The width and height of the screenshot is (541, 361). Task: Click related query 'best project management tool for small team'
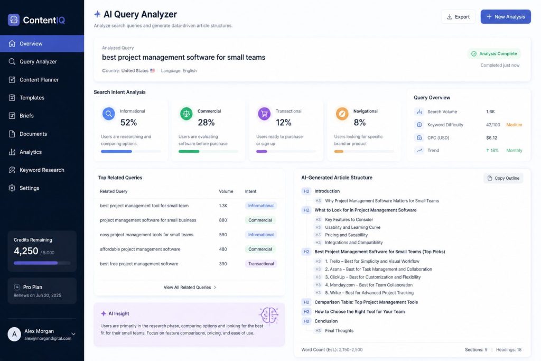pyautogui.click(x=144, y=206)
